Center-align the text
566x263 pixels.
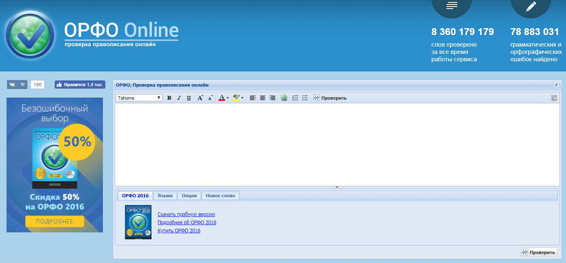(x=263, y=98)
